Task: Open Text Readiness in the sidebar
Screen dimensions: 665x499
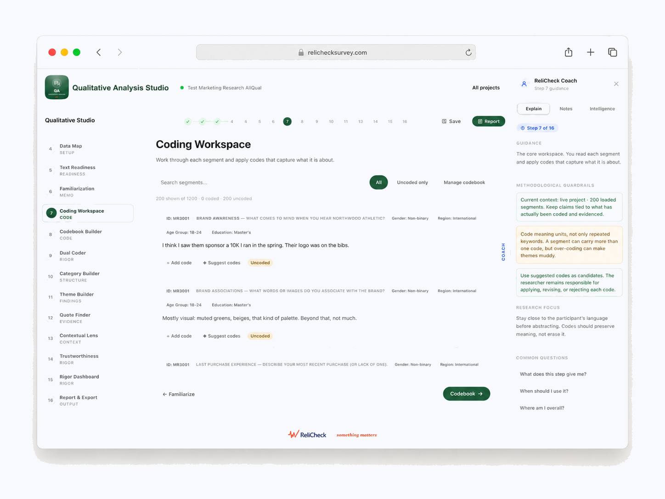Action: click(x=88, y=170)
